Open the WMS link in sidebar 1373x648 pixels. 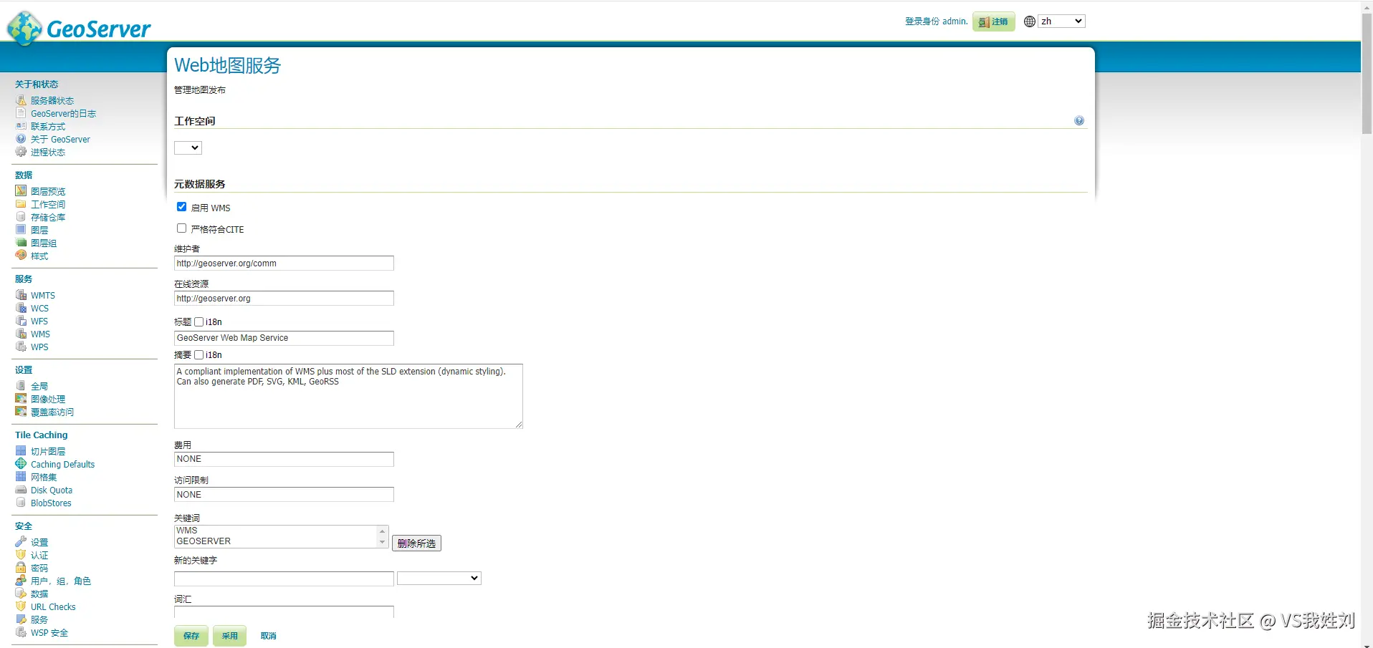40,334
